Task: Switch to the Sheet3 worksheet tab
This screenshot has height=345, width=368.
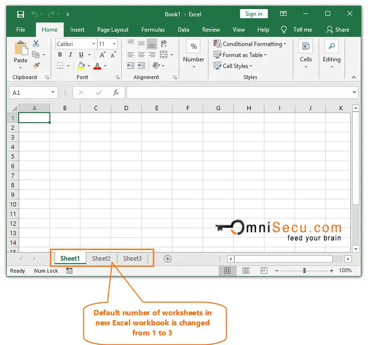Action: (x=132, y=258)
